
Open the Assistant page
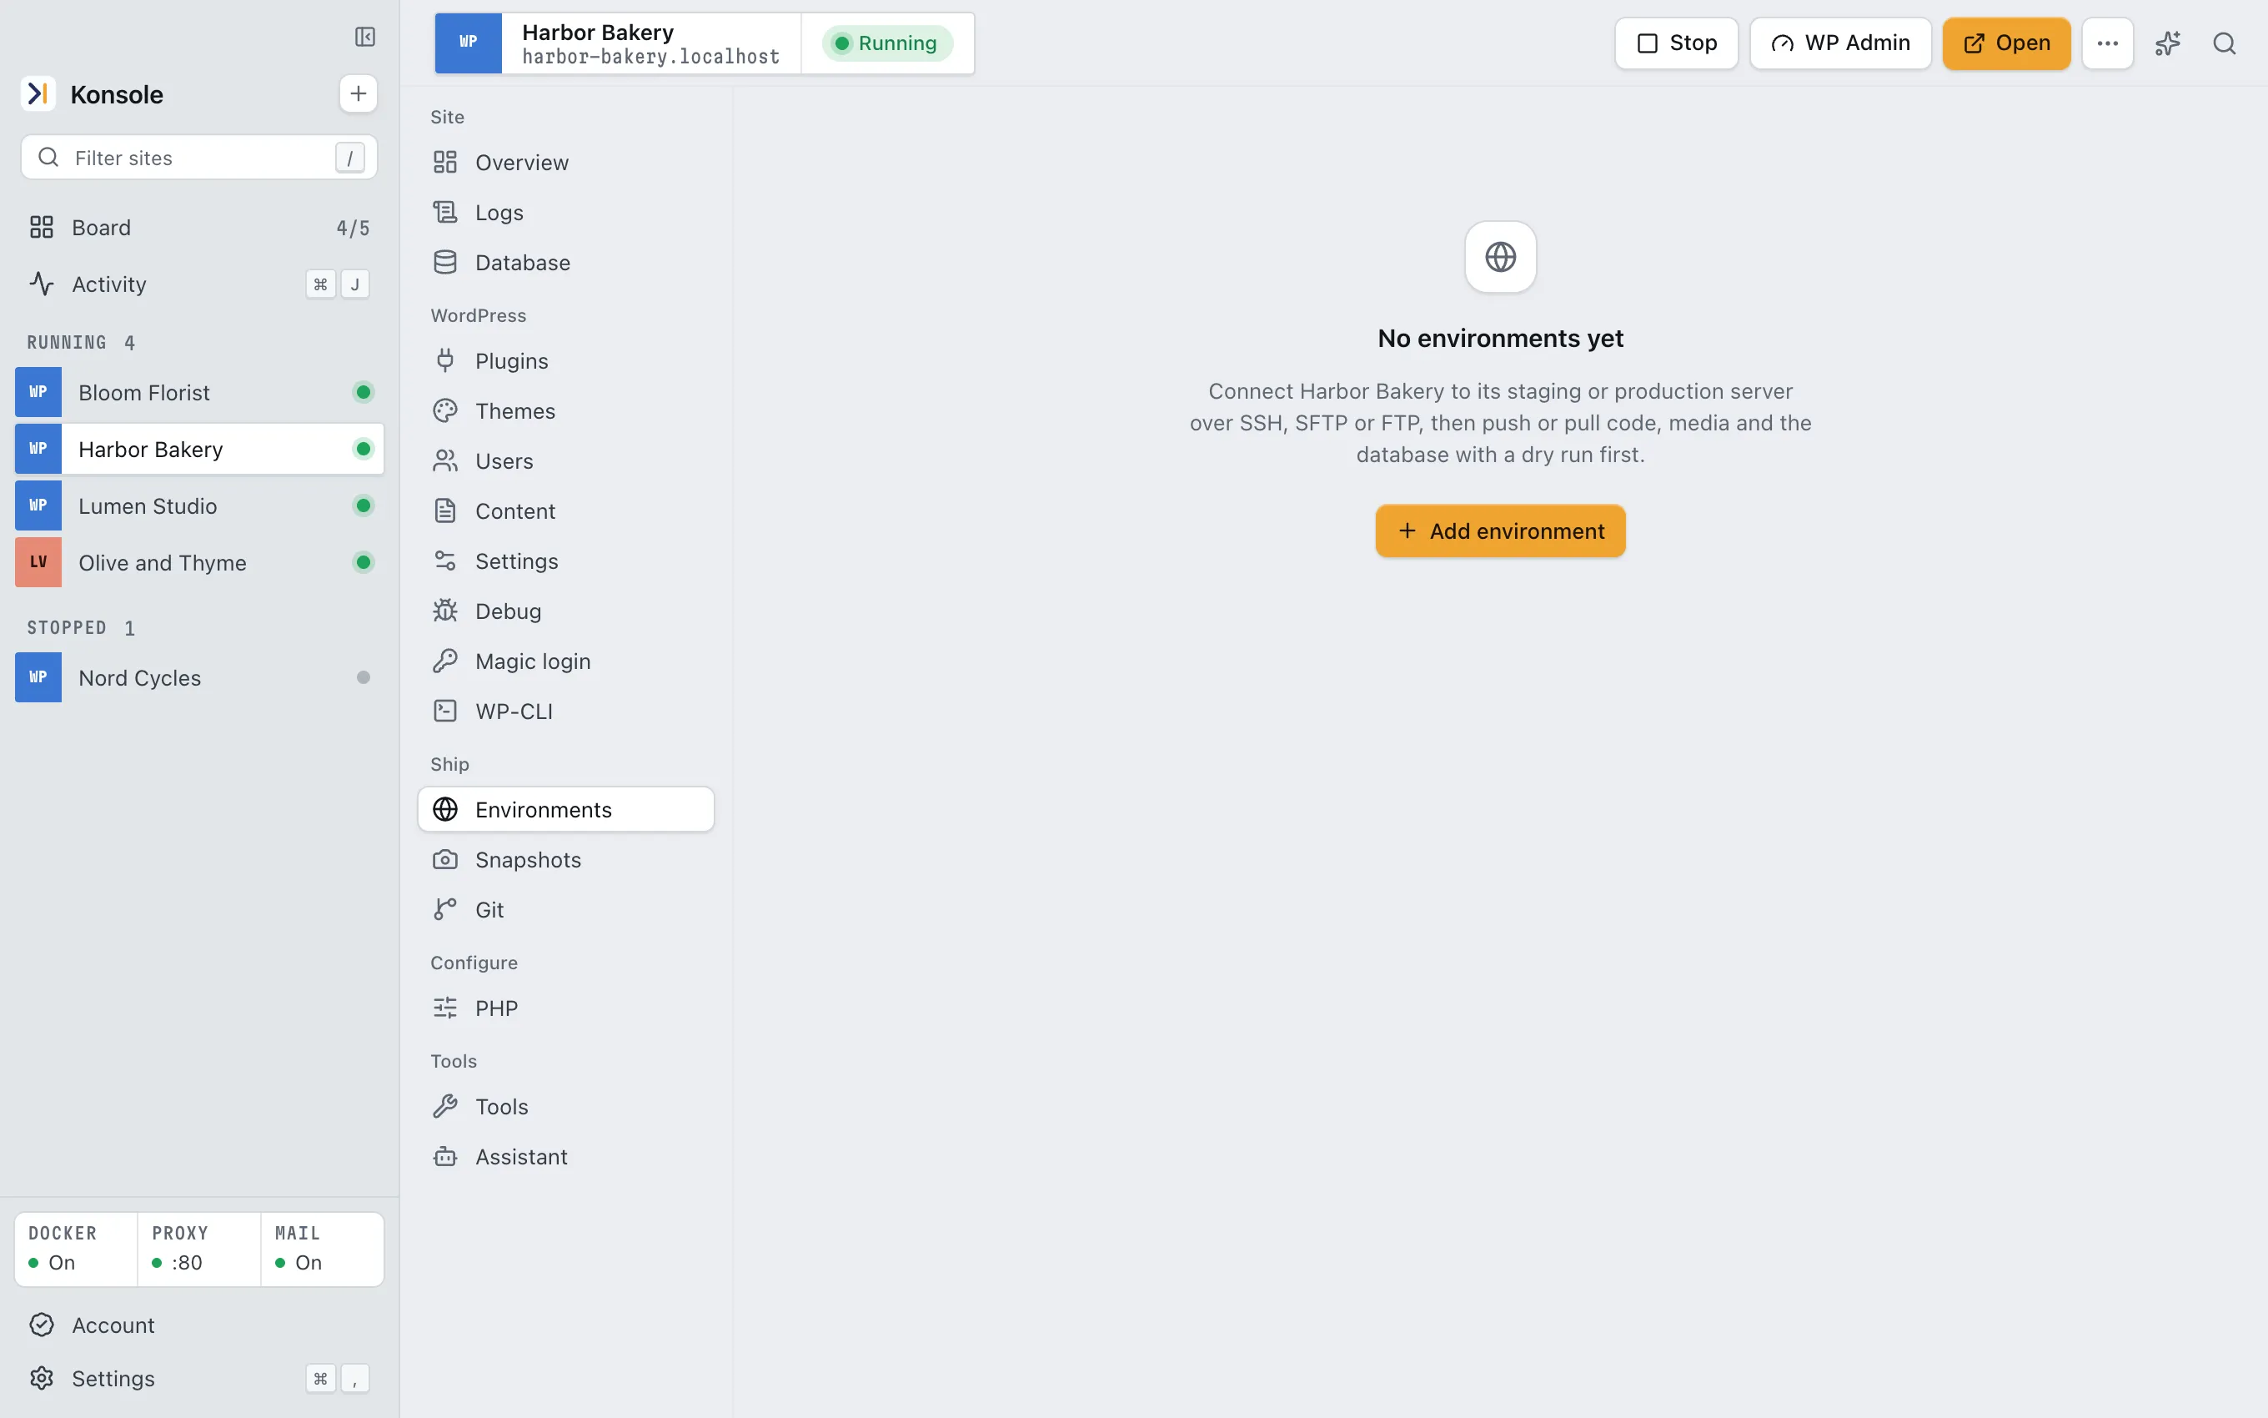[x=566, y=1156]
